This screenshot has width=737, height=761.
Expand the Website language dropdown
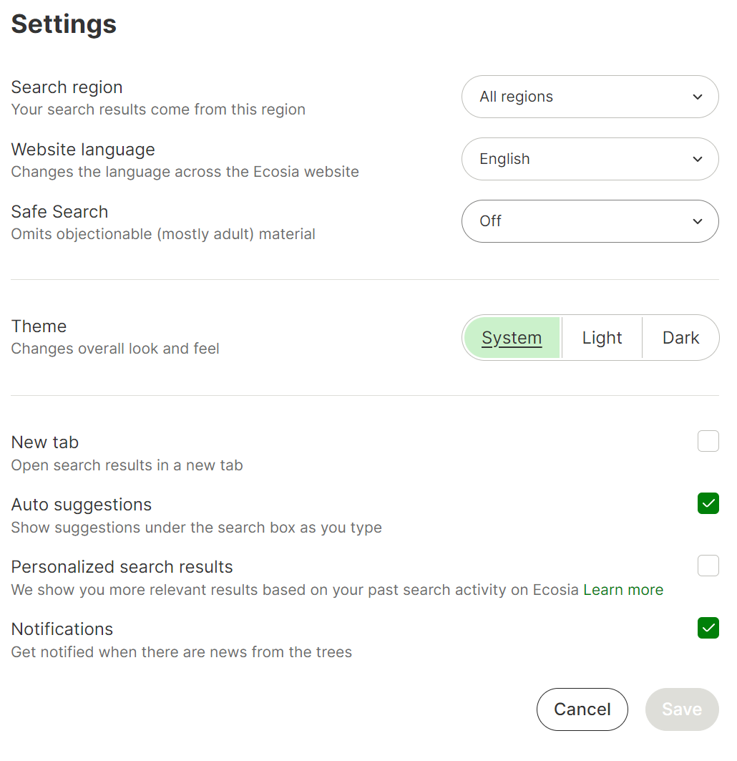589,159
